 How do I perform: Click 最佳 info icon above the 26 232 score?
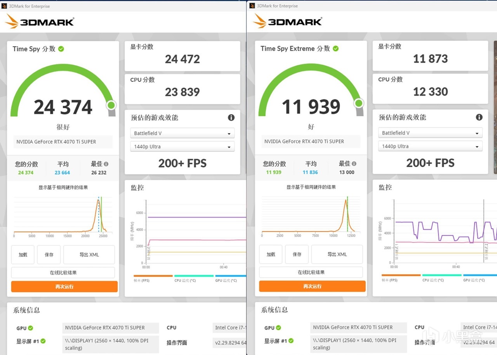106,164
